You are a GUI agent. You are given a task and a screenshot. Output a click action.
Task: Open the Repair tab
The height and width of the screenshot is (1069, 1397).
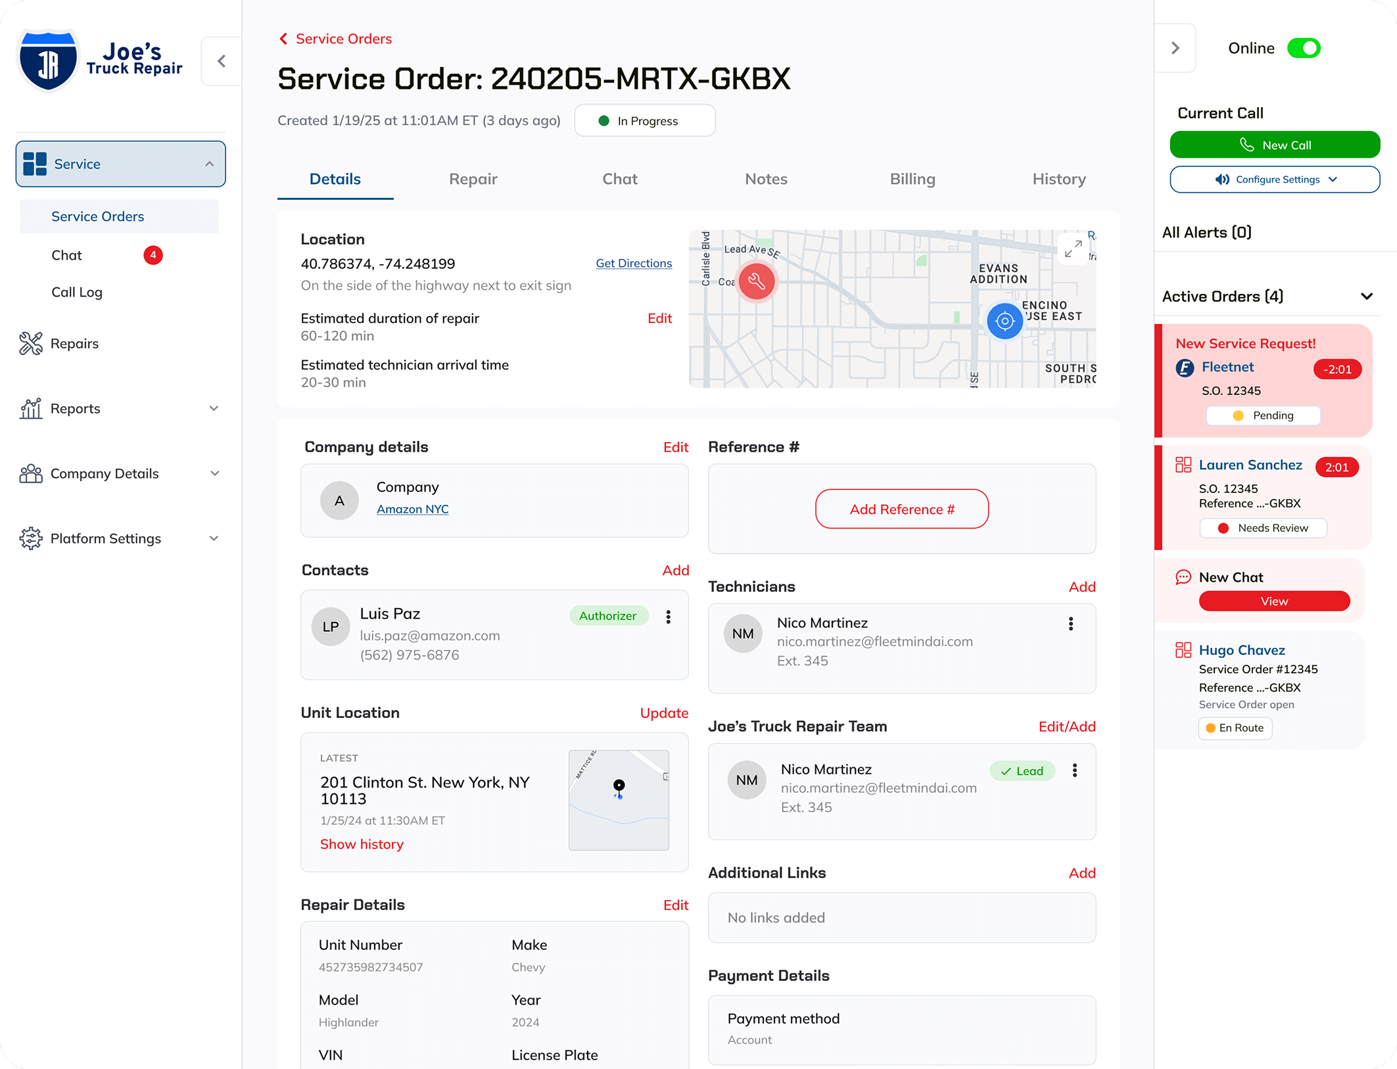click(x=473, y=179)
